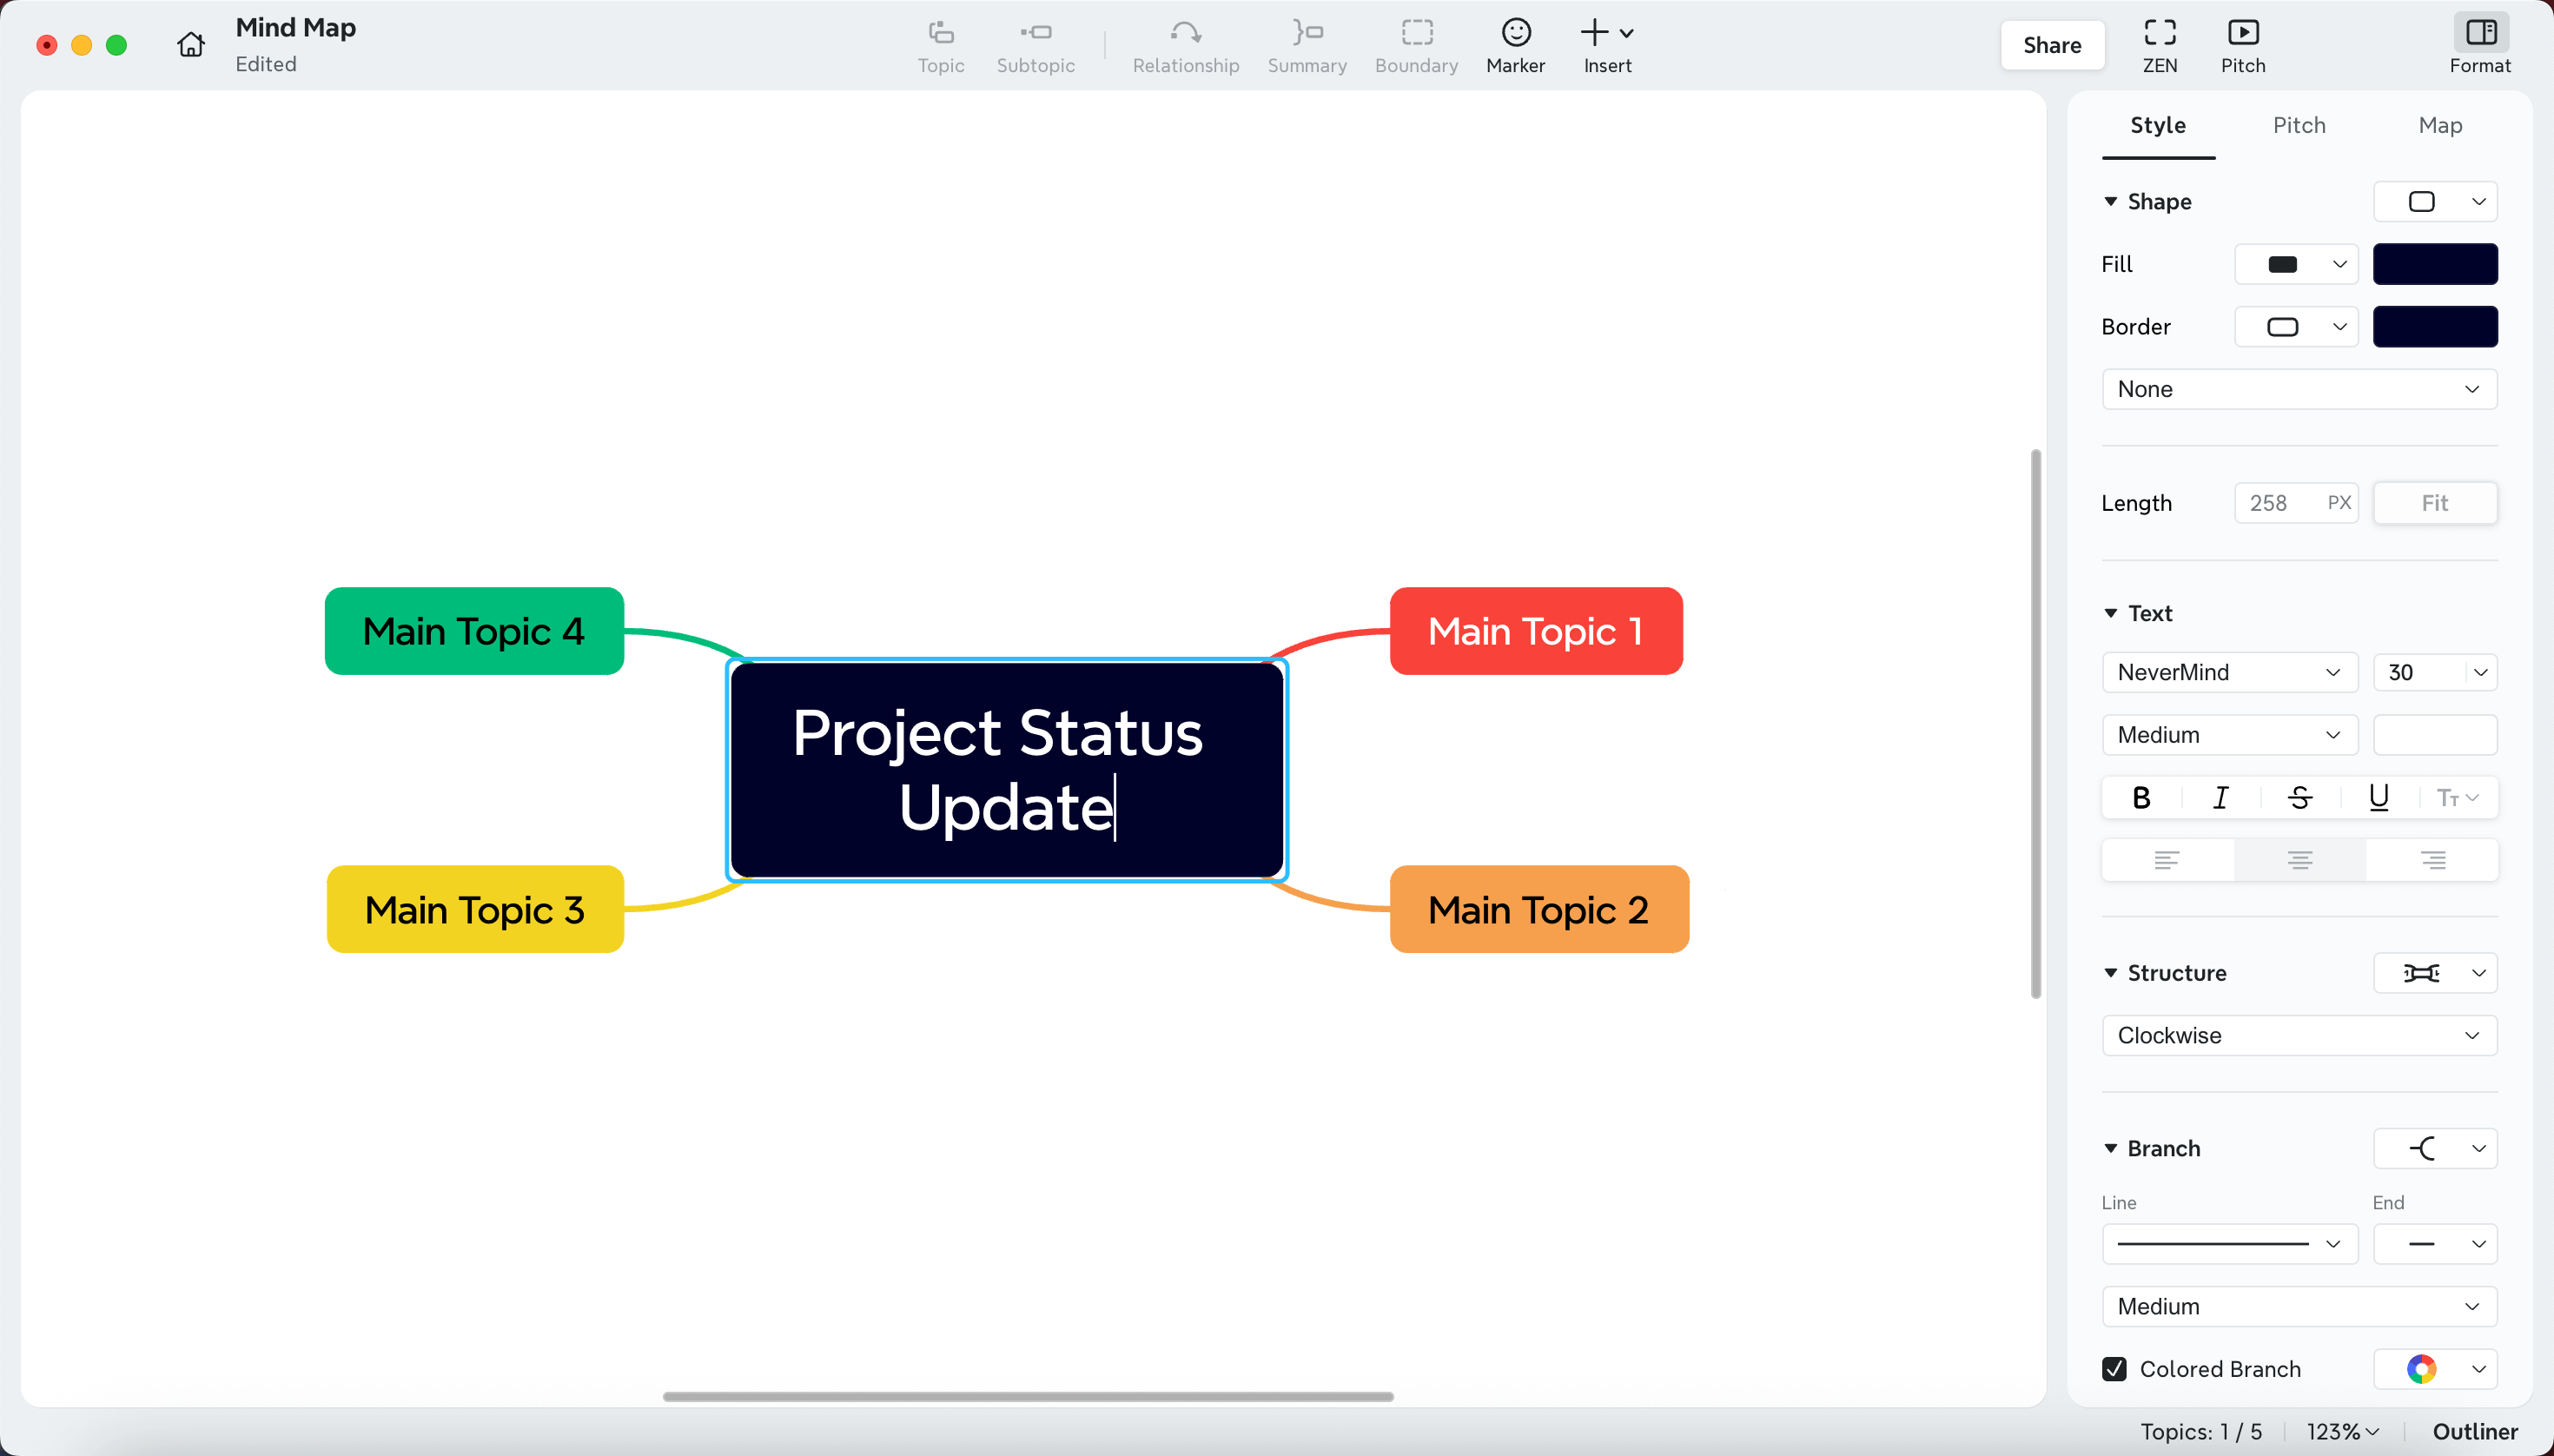Image resolution: width=2554 pixels, height=1456 pixels.
Task: Click the Fill color swatch
Action: tap(2434, 264)
